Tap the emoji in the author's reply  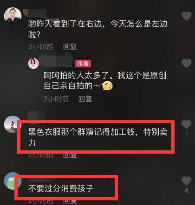108,86
